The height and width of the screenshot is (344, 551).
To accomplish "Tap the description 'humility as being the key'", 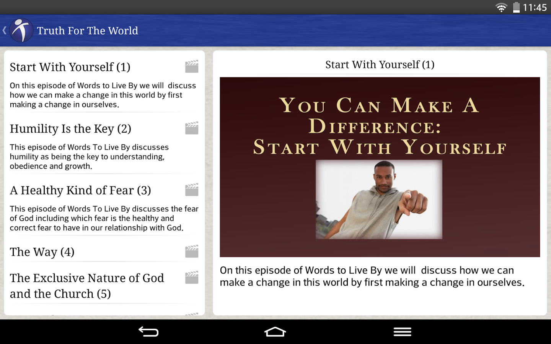I will click(89, 156).
